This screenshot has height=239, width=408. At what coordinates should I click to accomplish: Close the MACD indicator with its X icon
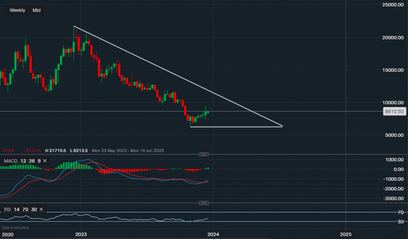44,161
